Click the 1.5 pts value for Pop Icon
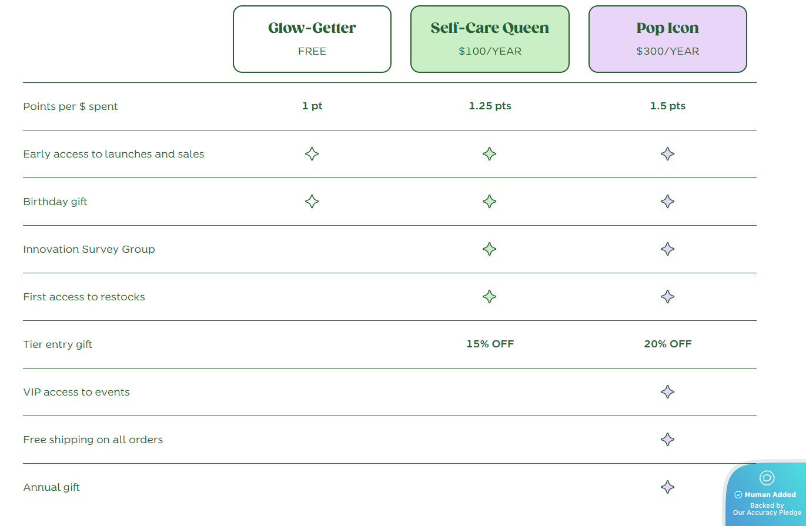This screenshot has width=806, height=526. click(667, 106)
